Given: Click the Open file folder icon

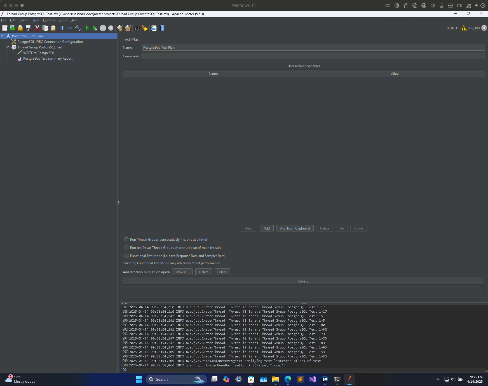Looking at the screenshot, I should point(20,28).
